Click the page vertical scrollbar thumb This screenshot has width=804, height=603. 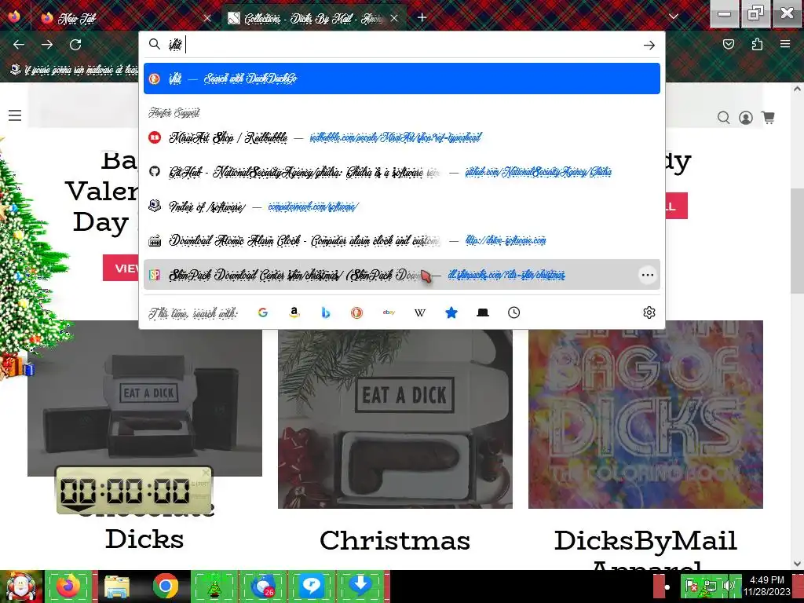tap(797, 241)
